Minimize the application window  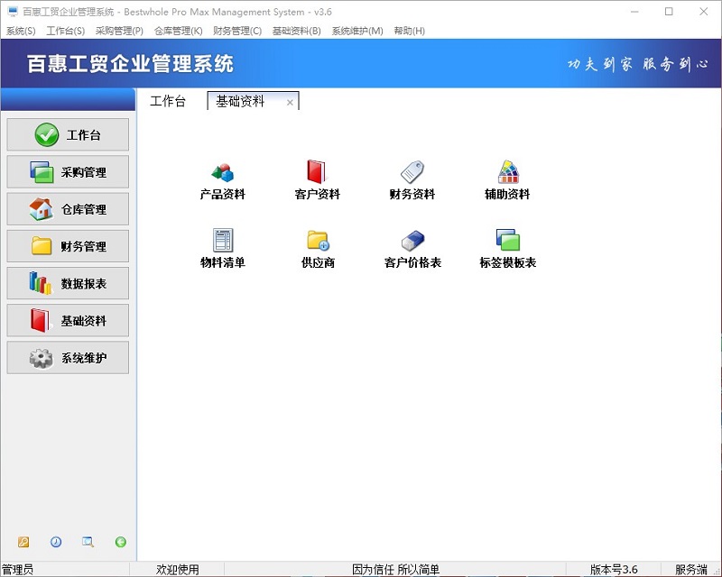coord(634,12)
